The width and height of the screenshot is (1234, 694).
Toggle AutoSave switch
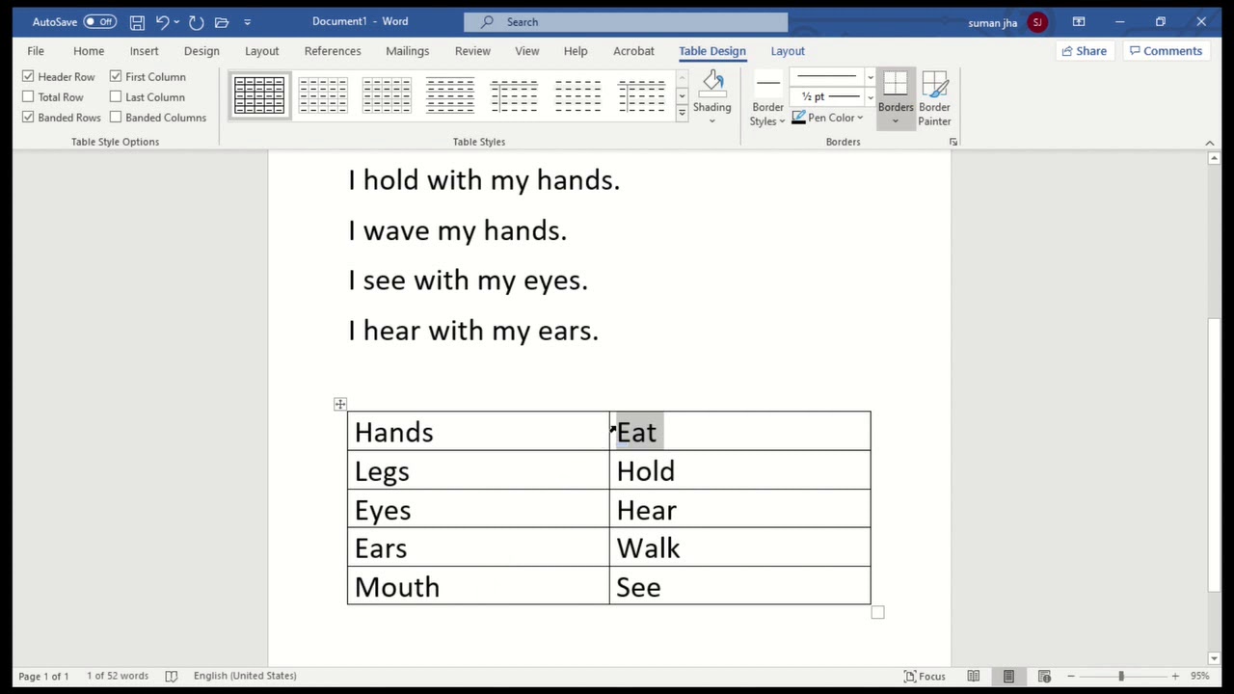[99, 21]
